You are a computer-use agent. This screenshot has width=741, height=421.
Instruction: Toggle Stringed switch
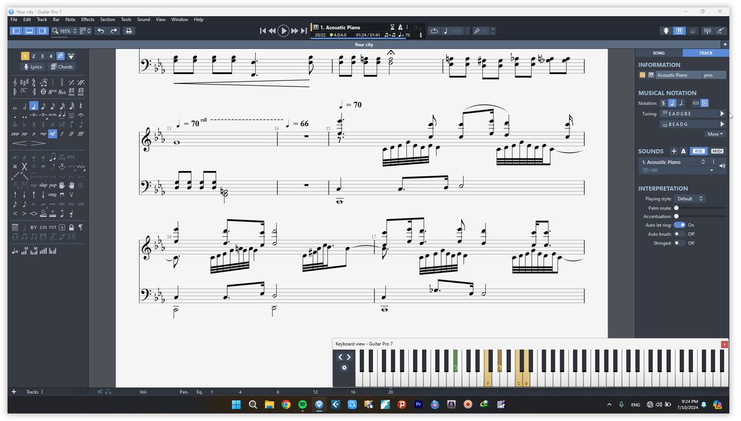click(679, 243)
